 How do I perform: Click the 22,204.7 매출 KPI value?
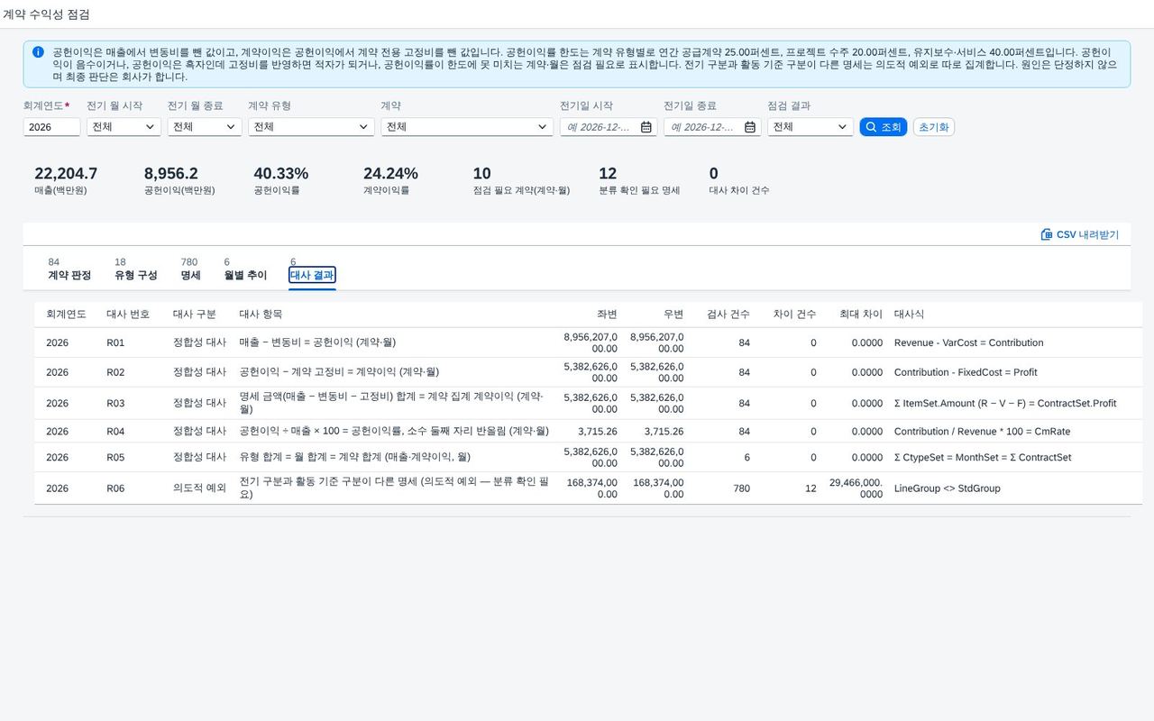pyautogui.click(x=66, y=173)
